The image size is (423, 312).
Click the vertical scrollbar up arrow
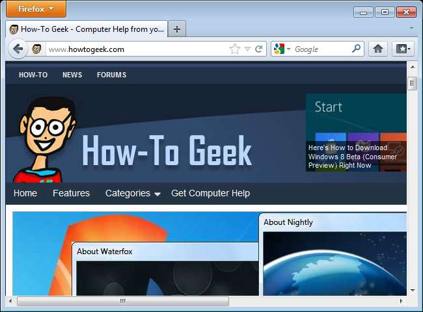[413, 66]
